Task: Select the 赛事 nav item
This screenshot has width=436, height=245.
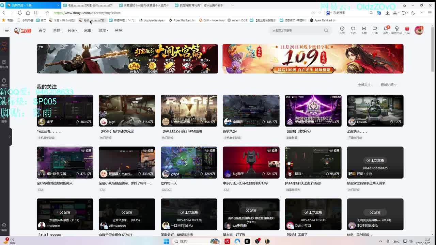Action: tap(88, 30)
